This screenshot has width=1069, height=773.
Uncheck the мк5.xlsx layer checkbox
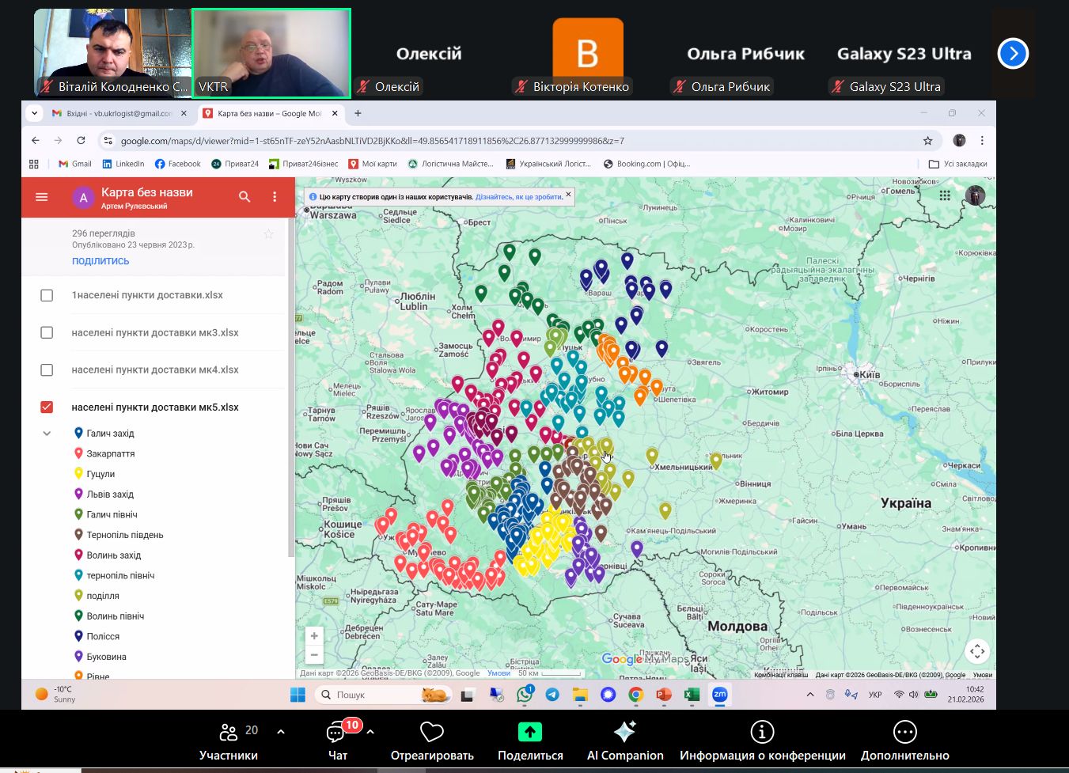point(47,407)
